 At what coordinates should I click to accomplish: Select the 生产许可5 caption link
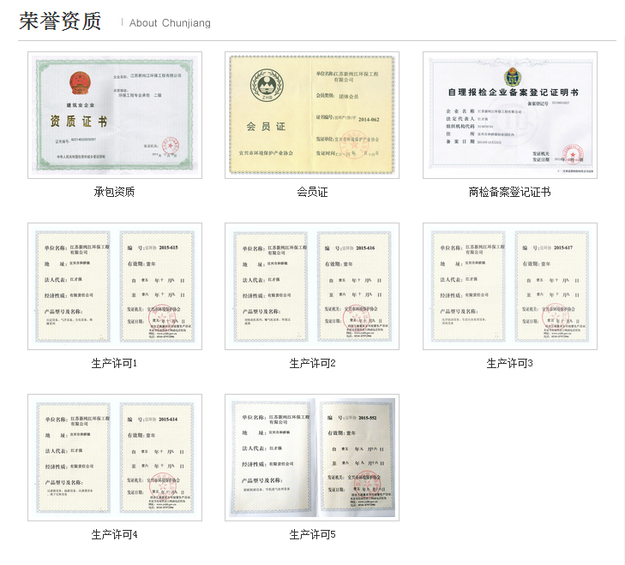click(312, 534)
